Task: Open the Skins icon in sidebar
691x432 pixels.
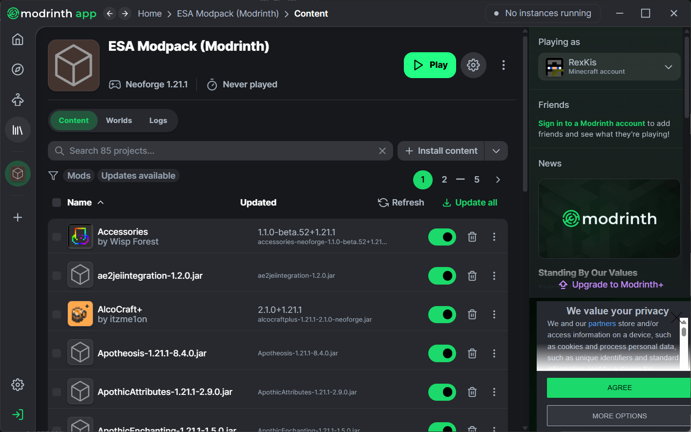Action: [x=18, y=100]
